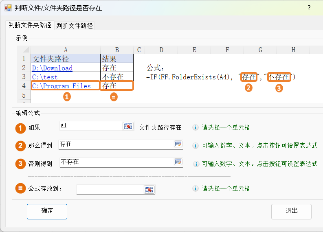Open expression editor for 那么得到 field
This screenshot has height=232, width=323.
pyautogui.click(x=178, y=144)
